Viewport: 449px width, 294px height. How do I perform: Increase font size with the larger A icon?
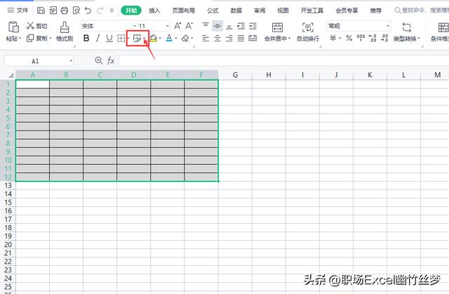coord(177,26)
